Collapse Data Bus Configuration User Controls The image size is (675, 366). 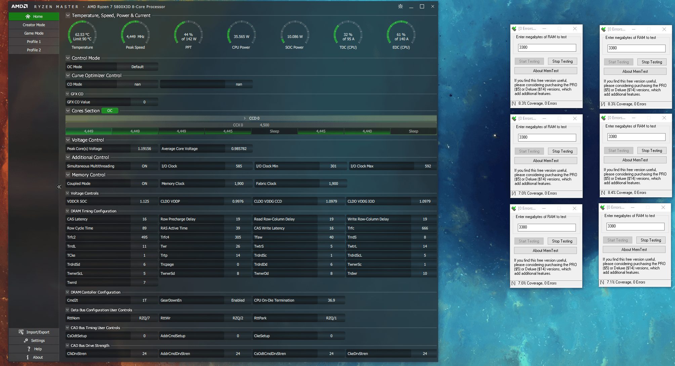pos(68,310)
